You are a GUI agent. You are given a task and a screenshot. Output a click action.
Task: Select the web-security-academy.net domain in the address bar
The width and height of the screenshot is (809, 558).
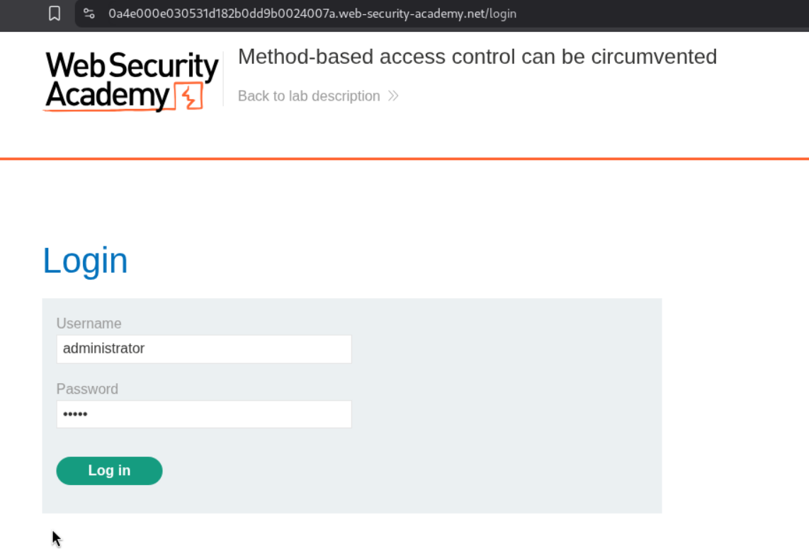(412, 13)
